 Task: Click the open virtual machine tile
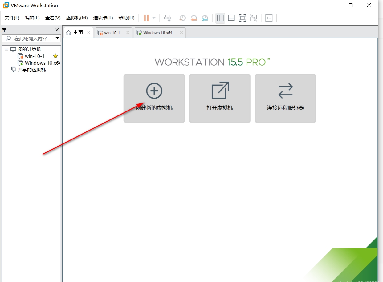pos(220,98)
